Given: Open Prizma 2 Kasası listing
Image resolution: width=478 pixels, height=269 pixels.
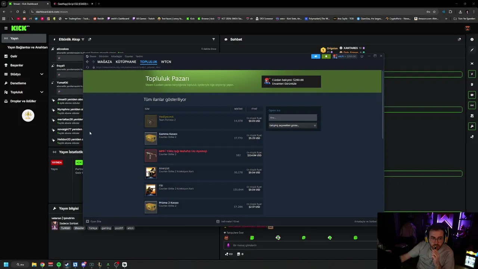Looking at the screenshot, I should click(204, 207).
